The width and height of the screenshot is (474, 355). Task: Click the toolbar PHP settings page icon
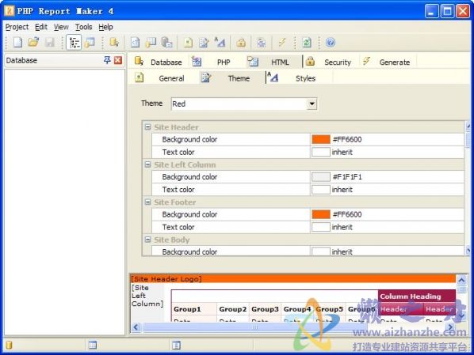(135, 42)
